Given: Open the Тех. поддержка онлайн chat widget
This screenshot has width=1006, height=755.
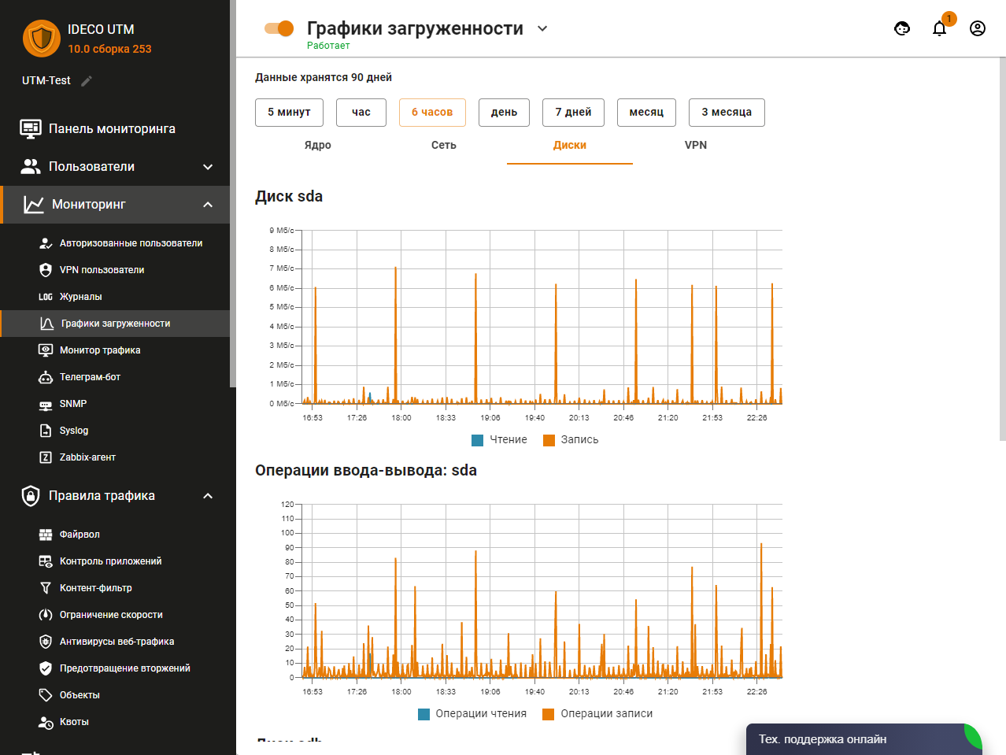Looking at the screenshot, I should [864, 739].
